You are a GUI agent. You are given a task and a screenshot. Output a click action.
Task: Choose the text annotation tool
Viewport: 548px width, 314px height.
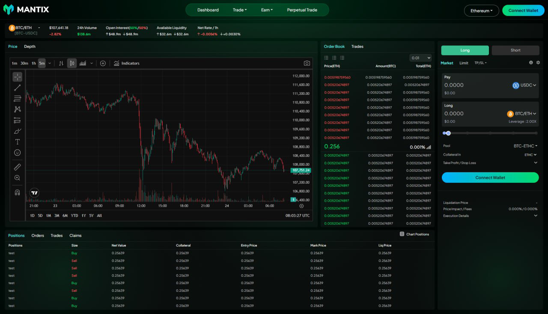coord(17,142)
